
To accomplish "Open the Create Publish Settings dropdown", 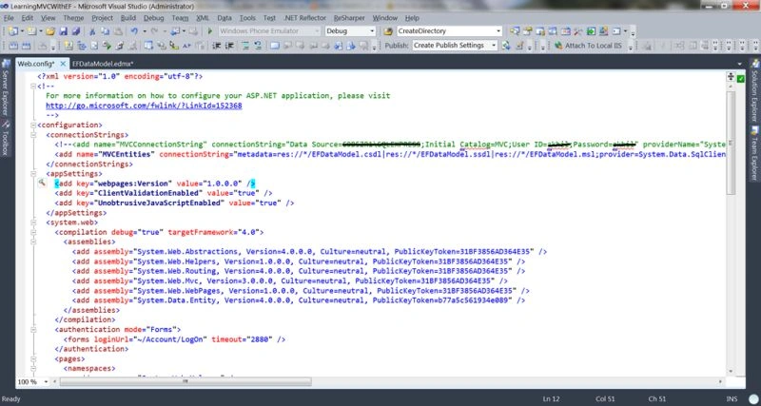I will click(455, 45).
